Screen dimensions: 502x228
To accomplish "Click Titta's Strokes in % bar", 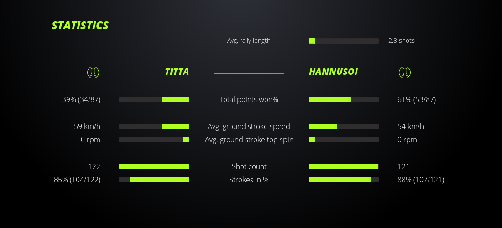I will coord(154,180).
